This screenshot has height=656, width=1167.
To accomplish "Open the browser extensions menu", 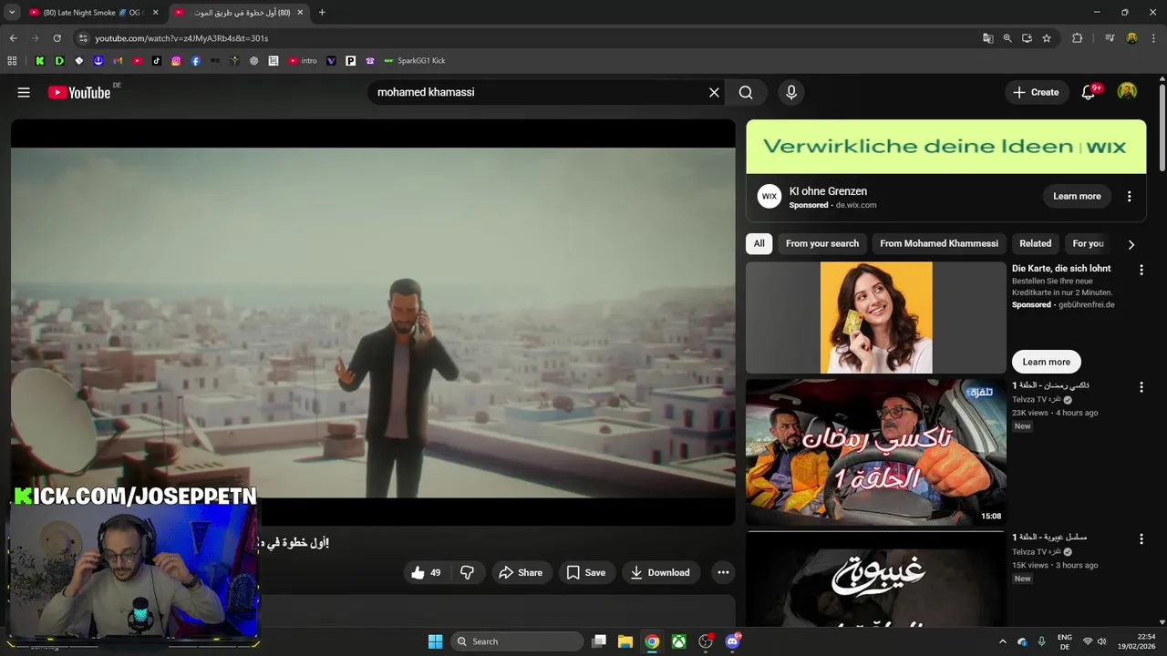I will (x=1077, y=38).
